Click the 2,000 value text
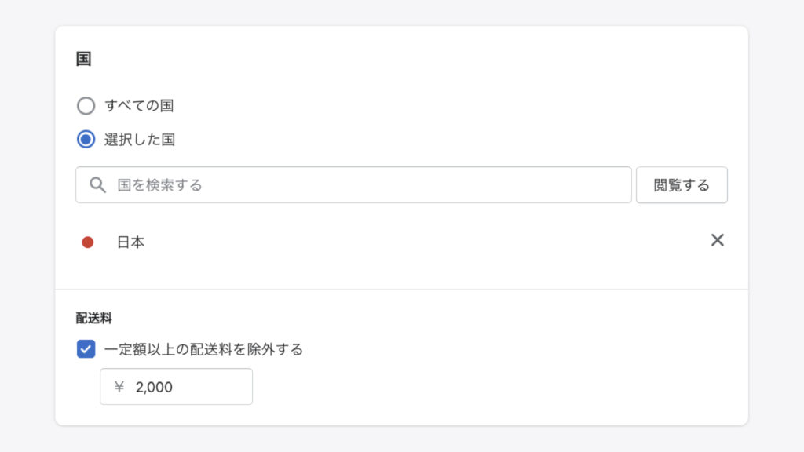Image resolution: width=804 pixels, height=452 pixels. [154, 387]
